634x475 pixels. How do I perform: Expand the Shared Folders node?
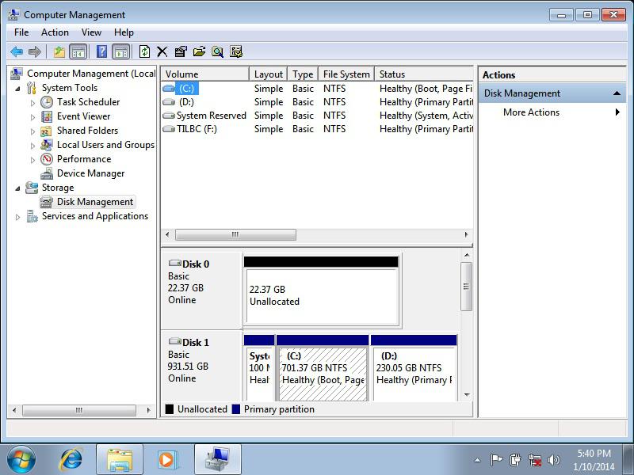tap(32, 131)
